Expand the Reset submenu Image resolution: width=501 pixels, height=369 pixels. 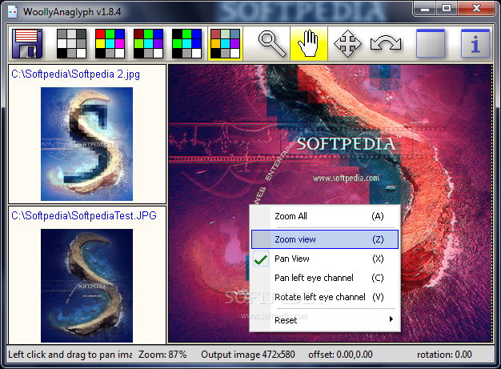pyautogui.click(x=325, y=320)
